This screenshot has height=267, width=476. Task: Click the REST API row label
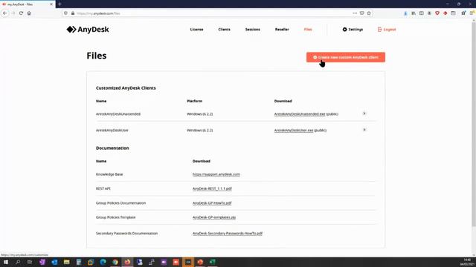103,188
